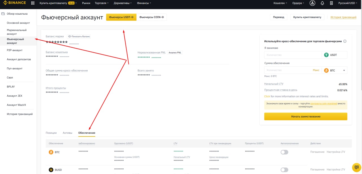Expand the Торговля dropdown menu
The width and height of the screenshot is (362, 174).
point(102,3)
